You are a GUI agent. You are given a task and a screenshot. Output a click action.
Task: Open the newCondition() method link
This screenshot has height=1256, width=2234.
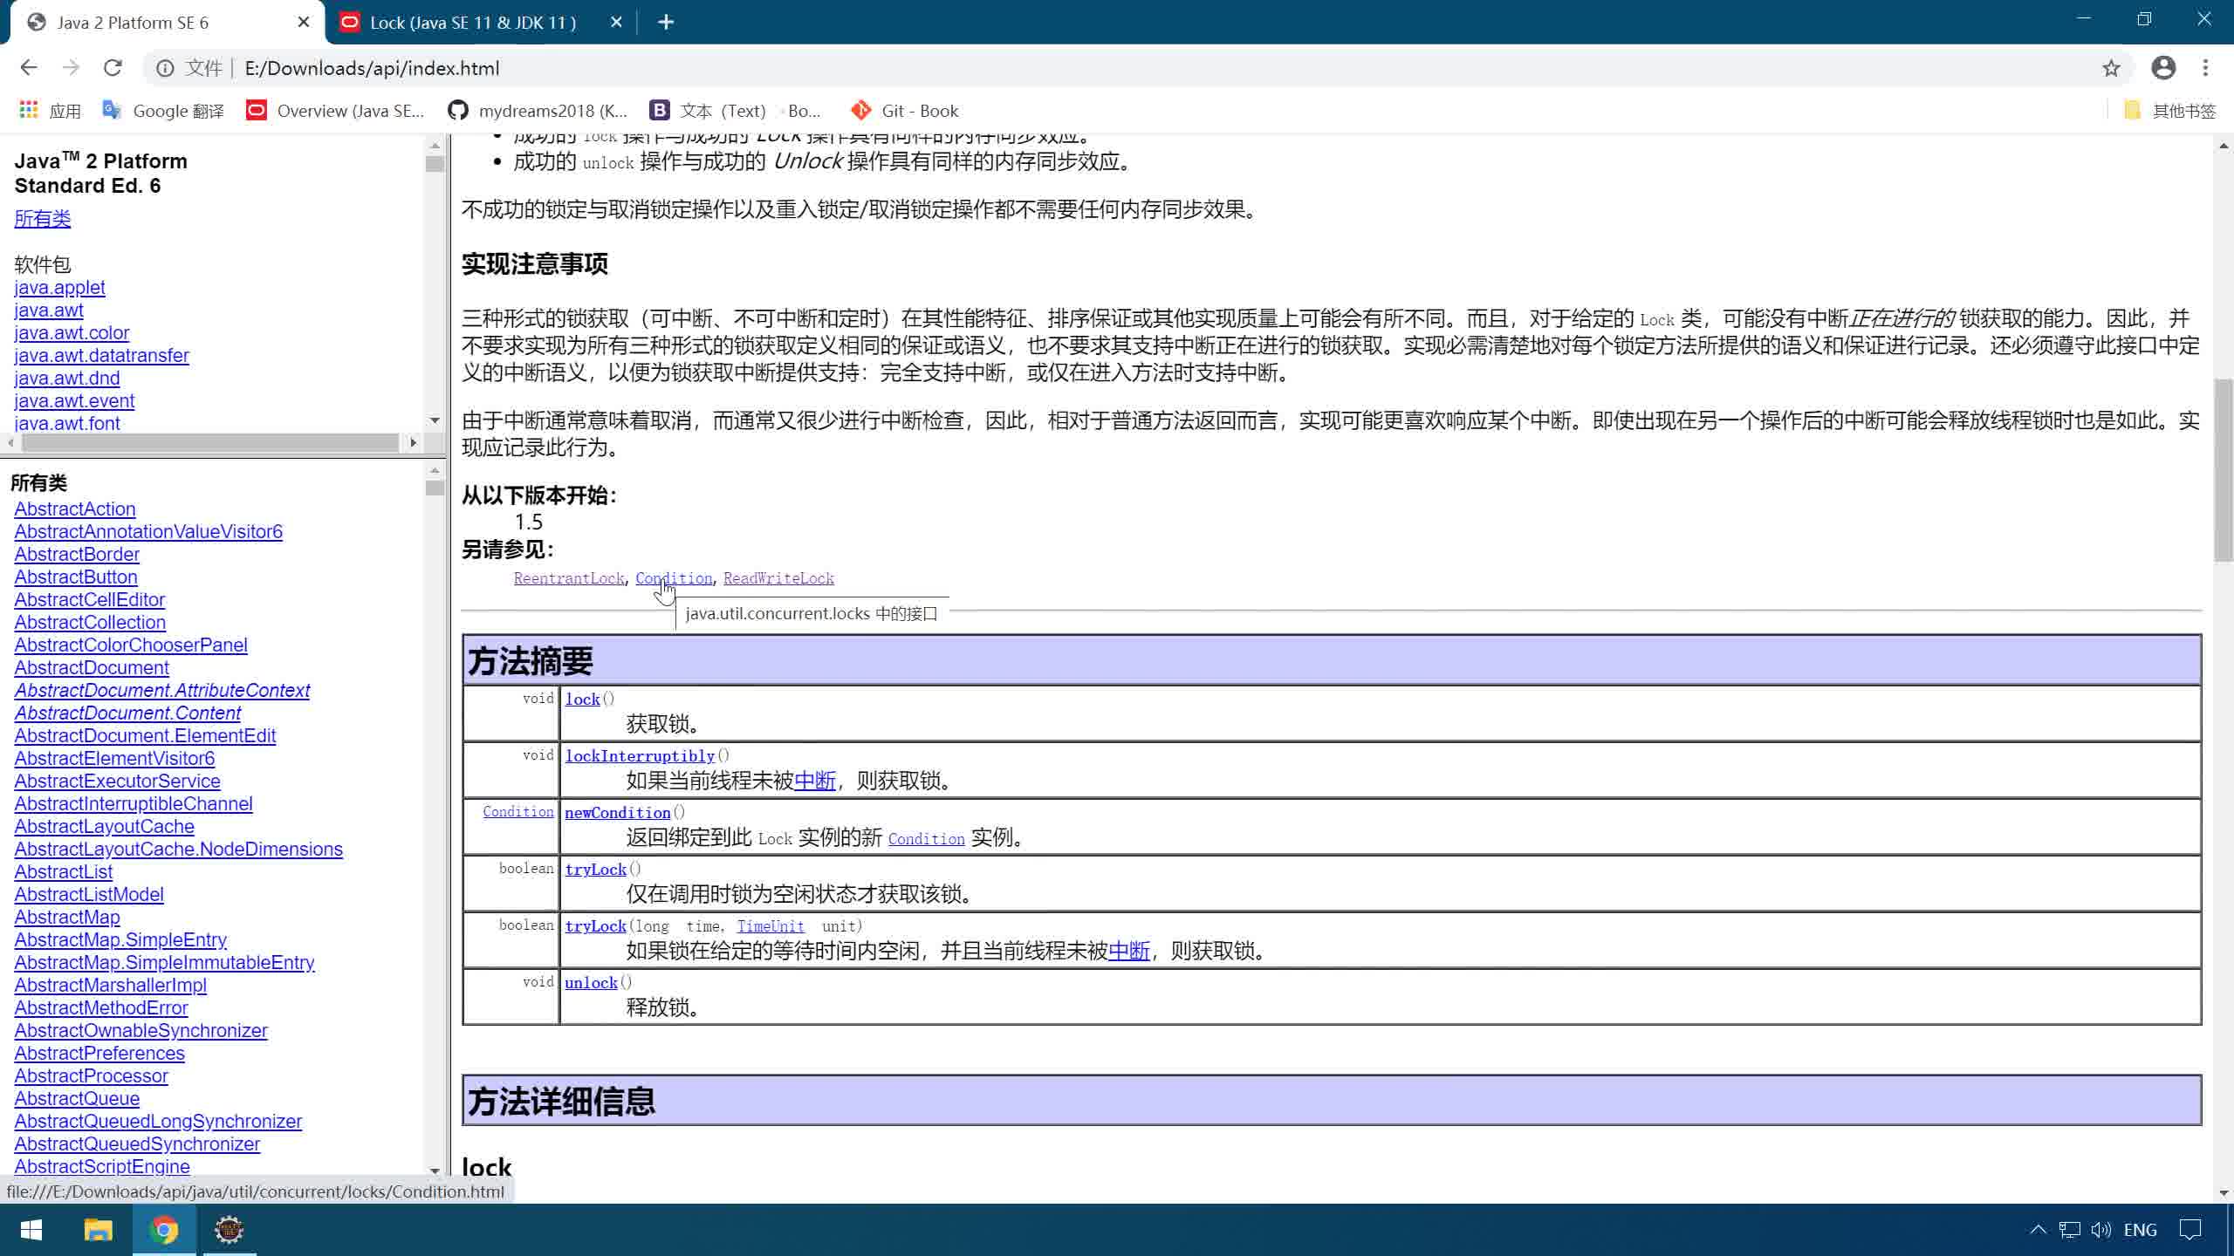618,813
